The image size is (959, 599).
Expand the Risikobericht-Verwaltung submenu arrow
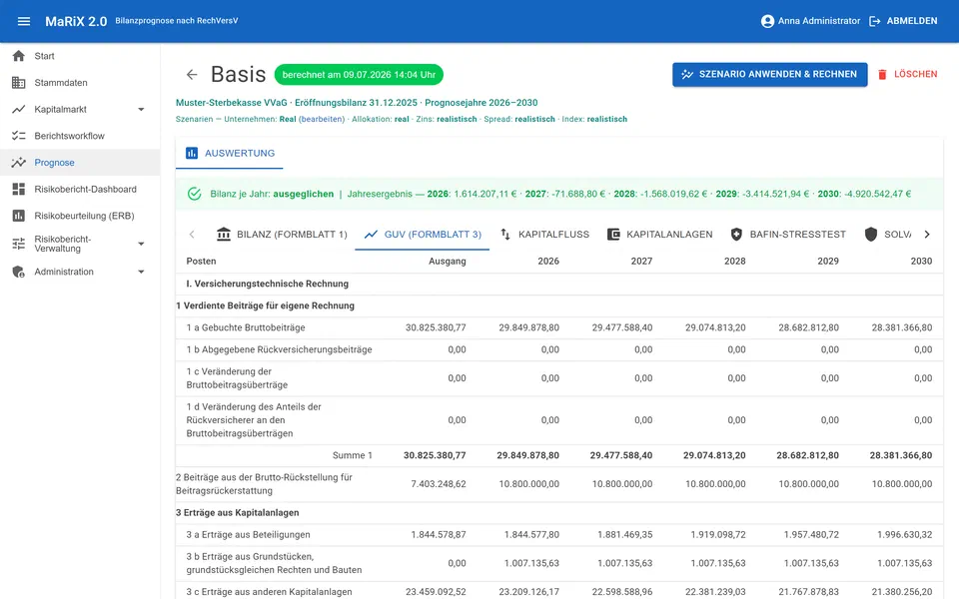[141, 244]
